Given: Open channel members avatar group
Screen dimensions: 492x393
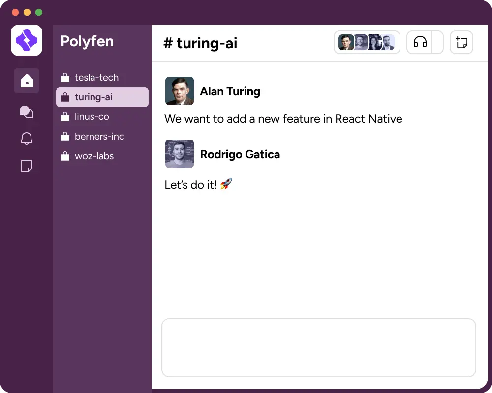Looking at the screenshot, I should (367, 42).
